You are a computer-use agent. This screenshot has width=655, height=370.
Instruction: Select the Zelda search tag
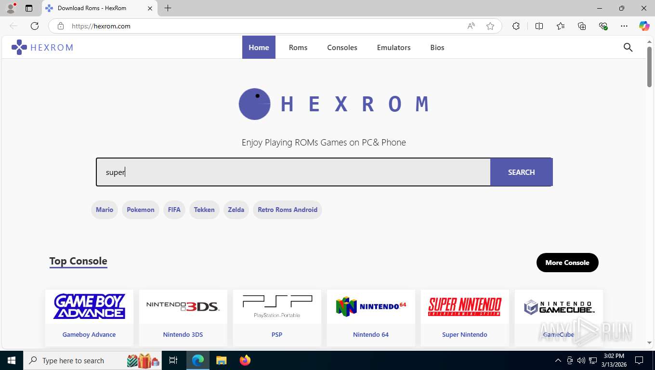click(x=236, y=210)
